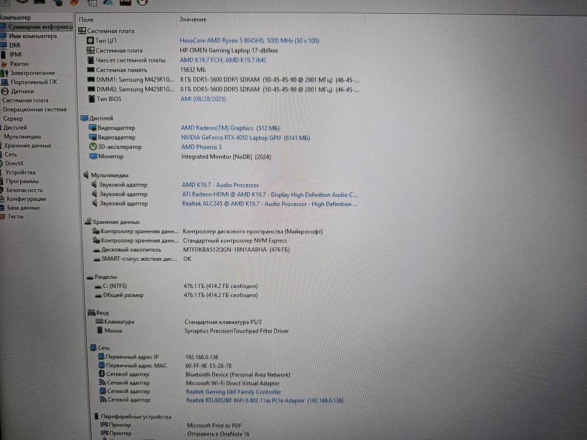Open Конфигурация in the sidebar
Viewport: 587px width, 440px height.
(x=26, y=199)
